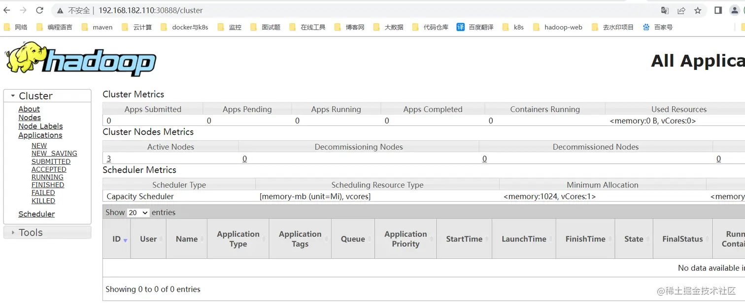Open the 网络 bookmark folder
The width and height of the screenshot is (745, 305).
tap(16, 27)
